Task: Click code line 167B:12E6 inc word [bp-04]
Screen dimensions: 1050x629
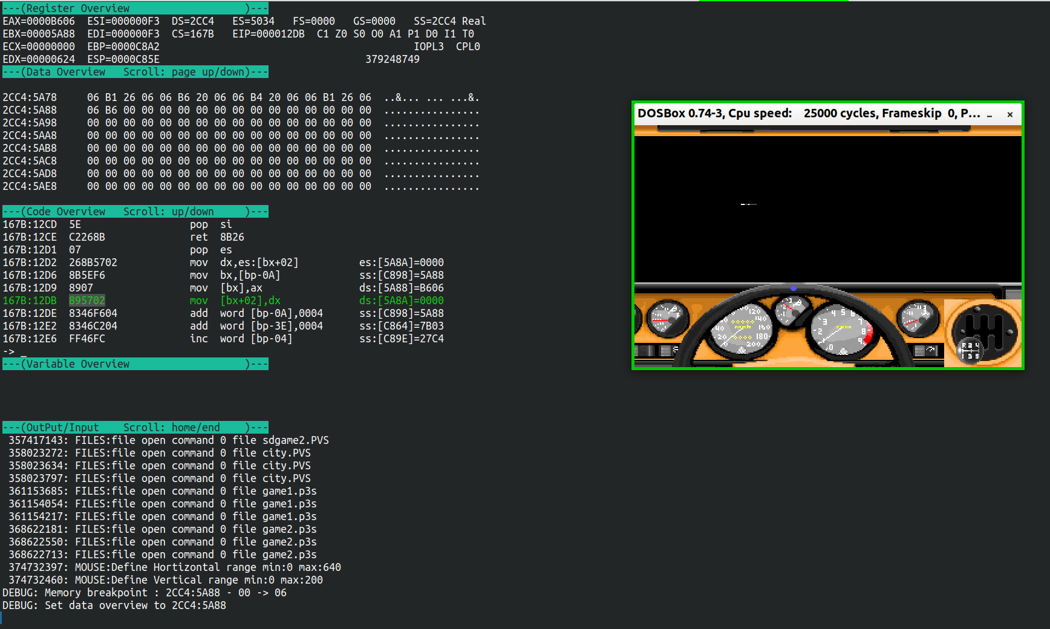Action: tap(223, 339)
